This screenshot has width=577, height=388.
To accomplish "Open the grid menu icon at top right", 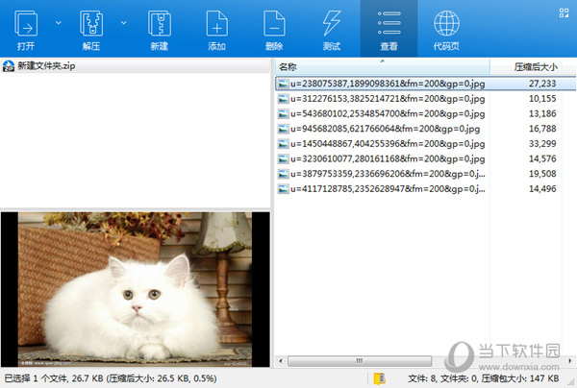I will click(564, 13).
